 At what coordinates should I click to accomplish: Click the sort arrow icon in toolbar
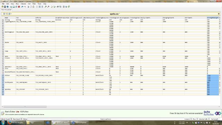coord(66,7)
